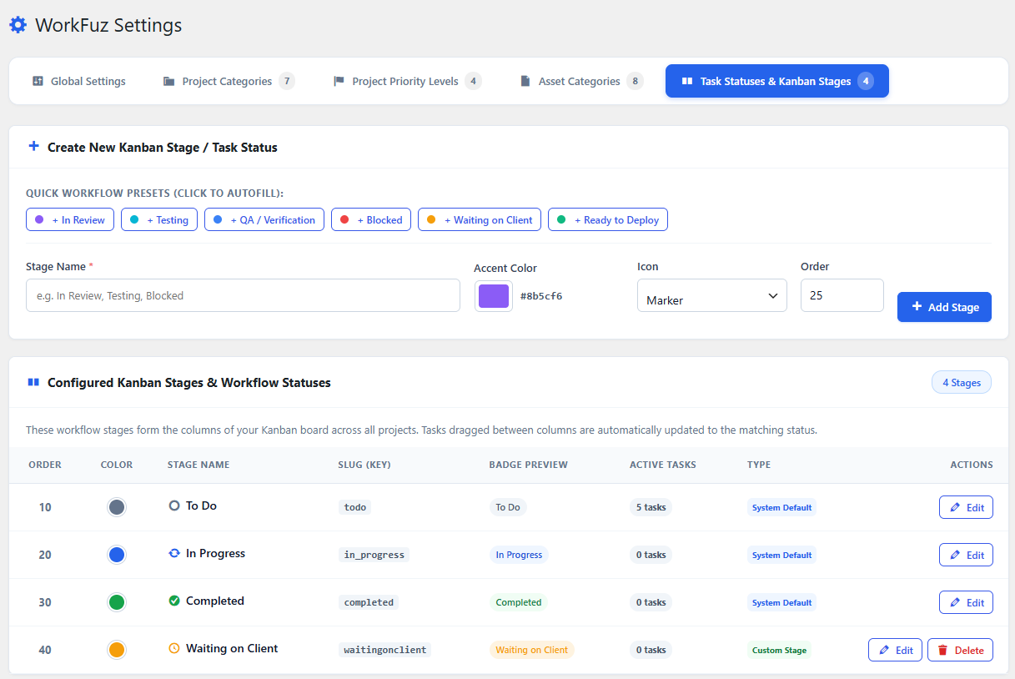The image size is (1015, 679).
Task: Click the sync icon next to In Progress
Action: tap(174, 553)
